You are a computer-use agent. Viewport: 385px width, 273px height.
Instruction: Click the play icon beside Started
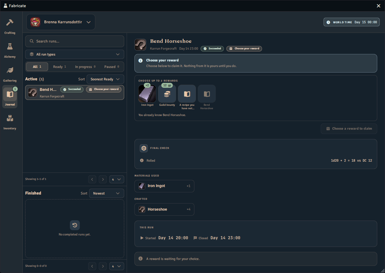[142, 238]
